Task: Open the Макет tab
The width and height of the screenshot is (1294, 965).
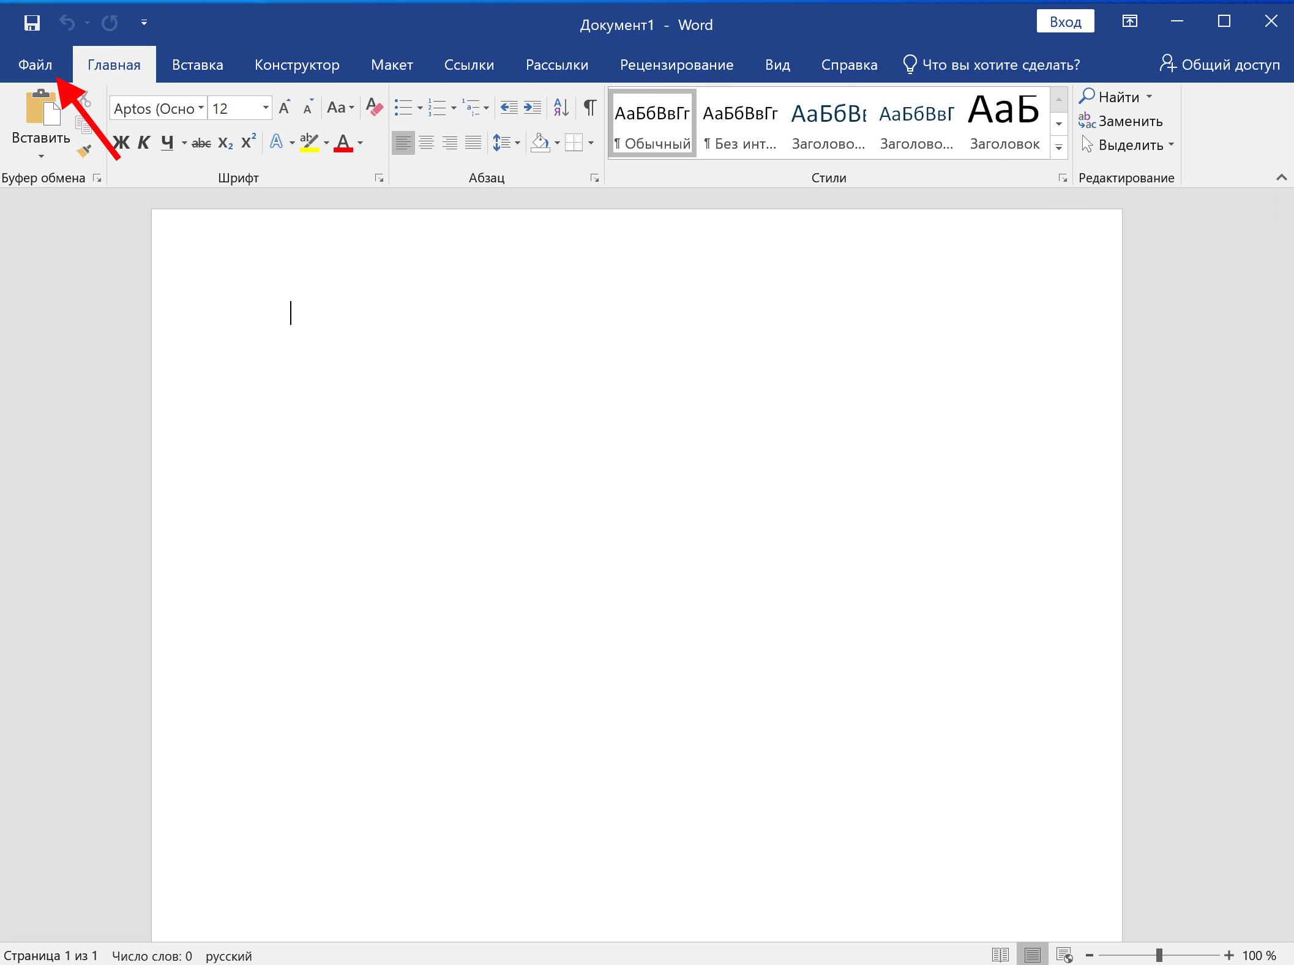Action: [392, 65]
